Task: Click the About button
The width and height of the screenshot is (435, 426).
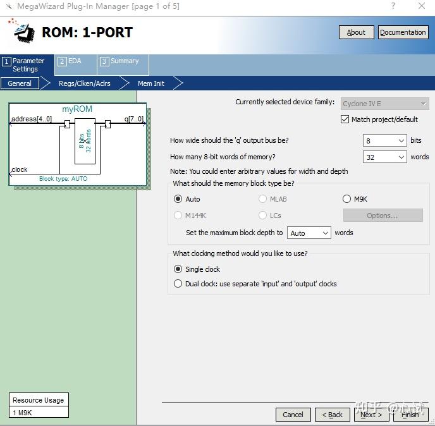Action: tap(356, 32)
